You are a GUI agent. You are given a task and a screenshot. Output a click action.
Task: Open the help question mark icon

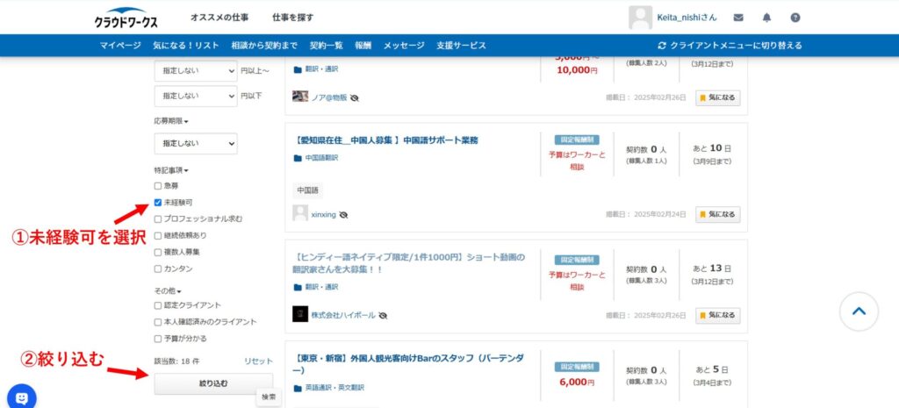[795, 18]
